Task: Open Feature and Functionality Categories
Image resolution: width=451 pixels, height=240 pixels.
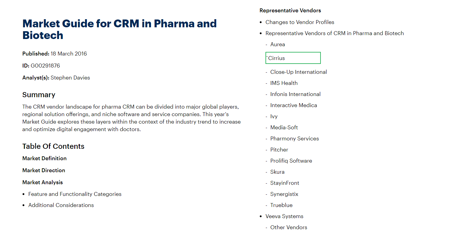Action: 75,194
